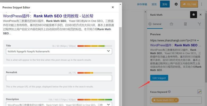Screen dimensions: 207x106
Task: Click the "34 / 75" permalink counter
Action: [x=72, y=73]
